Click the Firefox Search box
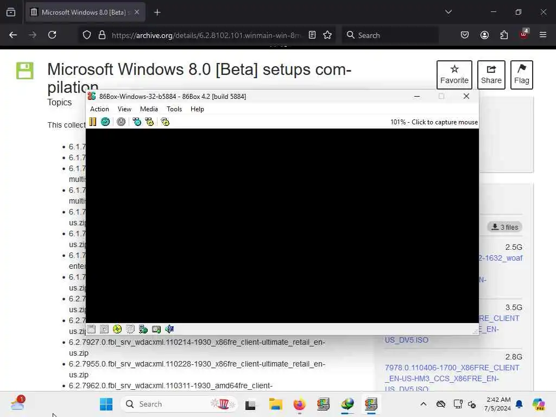Viewport: 556px width, 417px height. tap(390, 35)
